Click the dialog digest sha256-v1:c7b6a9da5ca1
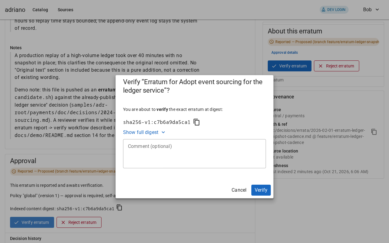 [157, 122]
